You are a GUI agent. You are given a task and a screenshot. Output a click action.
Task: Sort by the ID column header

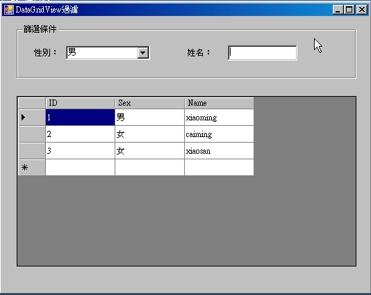80,103
